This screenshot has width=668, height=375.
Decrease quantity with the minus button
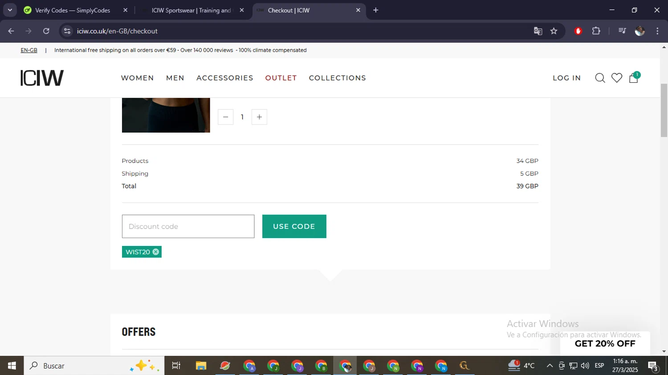[226, 117]
